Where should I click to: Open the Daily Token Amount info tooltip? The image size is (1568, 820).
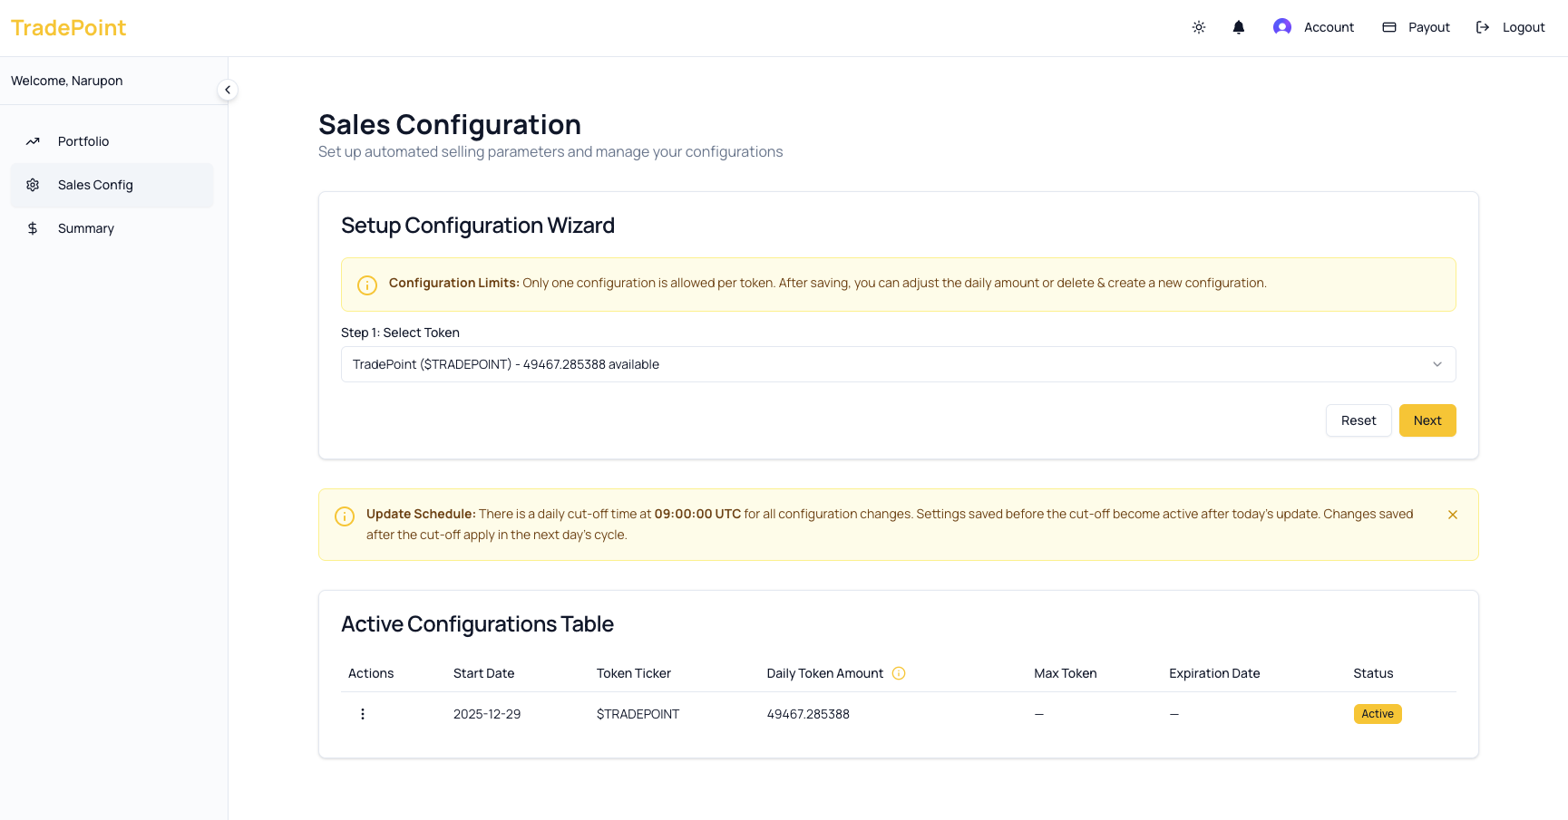point(899,673)
